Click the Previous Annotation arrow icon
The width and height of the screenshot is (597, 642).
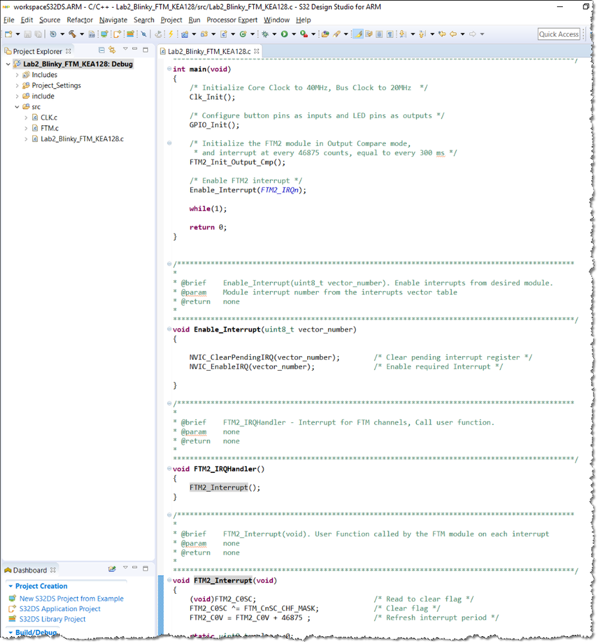tap(423, 34)
